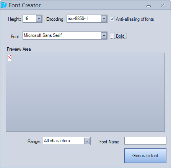Viewport: 171px width, 168px height.
Task: Toggle Anti-aliasing of fonts checkbox
Action: [x=112, y=19]
